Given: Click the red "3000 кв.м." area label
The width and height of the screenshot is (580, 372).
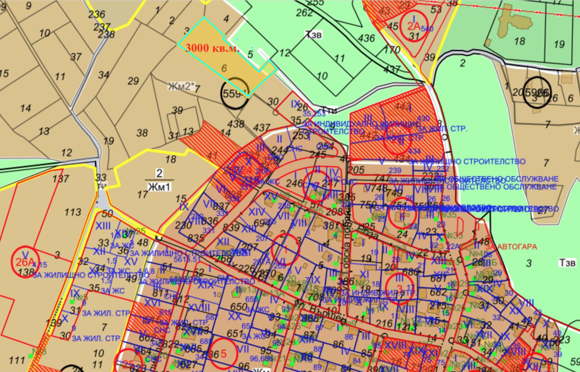Looking at the screenshot, I should pos(212,48).
